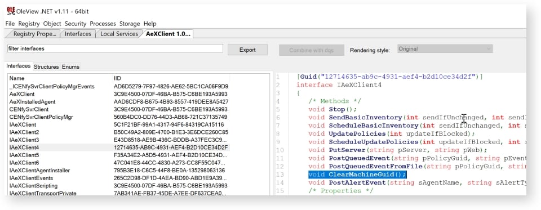Open the File menu
The width and height of the screenshot is (541, 210).
pyautogui.click(x=10, y=24)
